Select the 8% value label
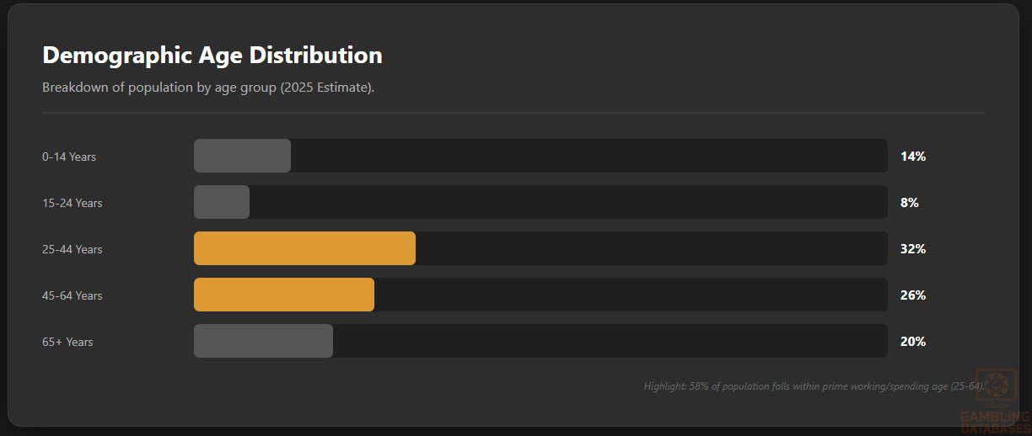 click(x=910, y=203)
